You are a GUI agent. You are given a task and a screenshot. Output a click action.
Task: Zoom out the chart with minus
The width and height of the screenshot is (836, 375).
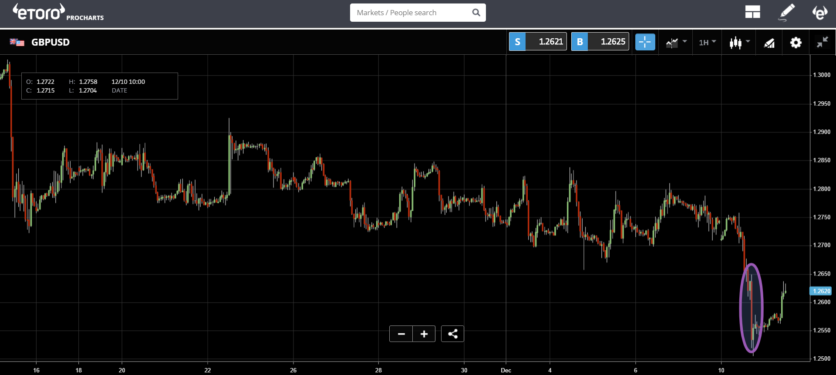click(x=401, y=334)
